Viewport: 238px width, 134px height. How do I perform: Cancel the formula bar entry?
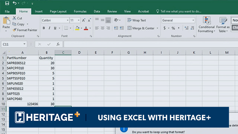pos(40,44)
